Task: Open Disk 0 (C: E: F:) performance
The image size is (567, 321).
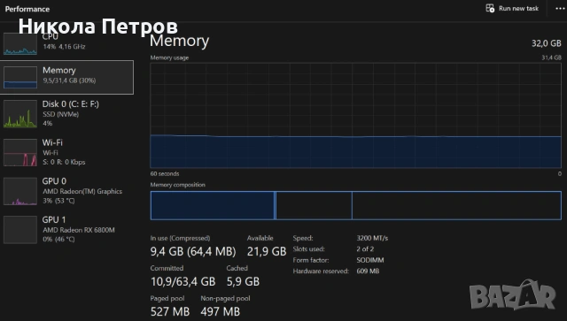Action: 67,113
